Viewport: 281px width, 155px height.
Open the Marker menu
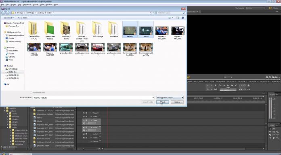pyautogui.click(x=35, y=5)
